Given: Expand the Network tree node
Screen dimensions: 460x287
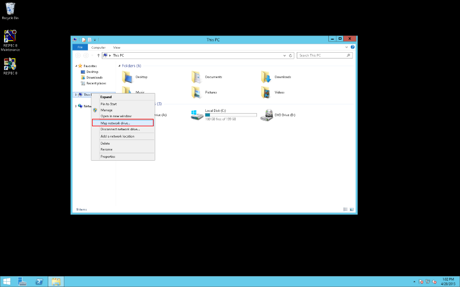Looking at the screenshot, I should [x=76, y=106].
